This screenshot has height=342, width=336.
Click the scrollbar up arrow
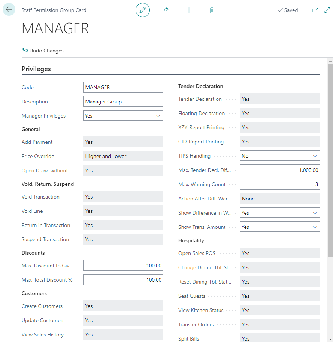point(330,61)
